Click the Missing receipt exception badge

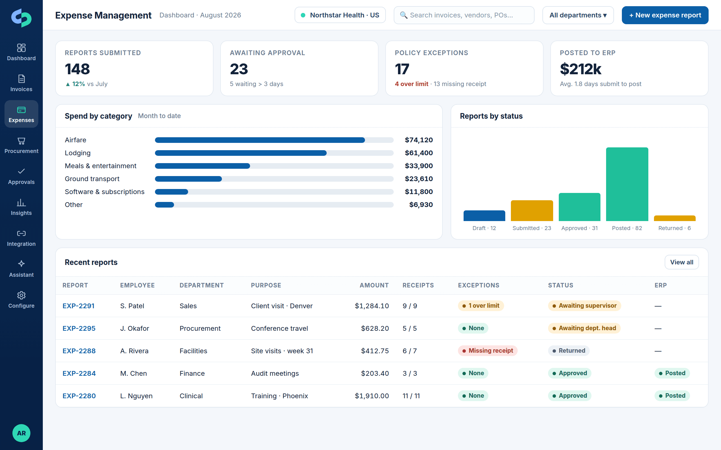(488, 351)
